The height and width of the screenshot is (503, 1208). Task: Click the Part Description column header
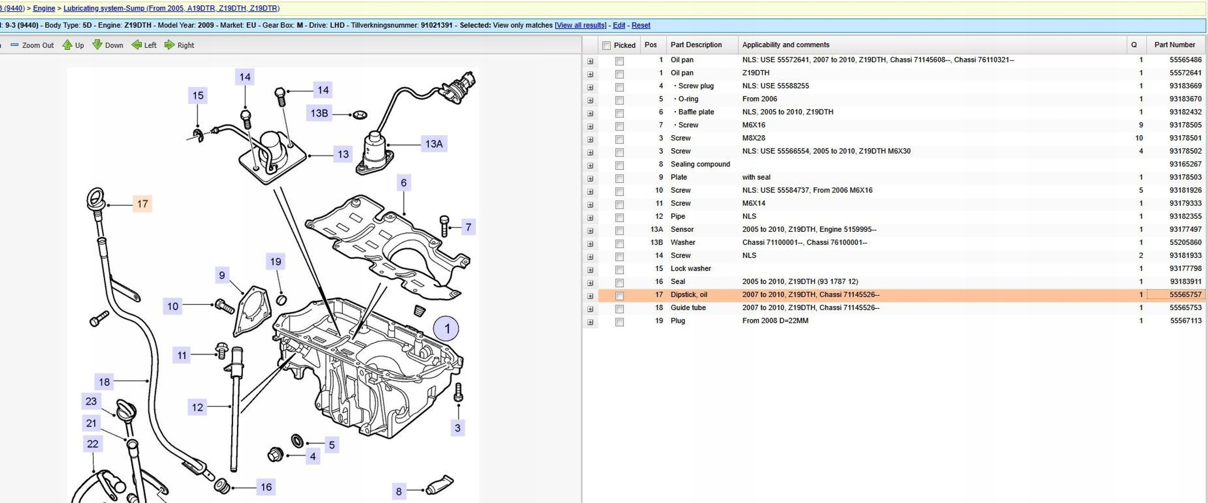(696, 45)
